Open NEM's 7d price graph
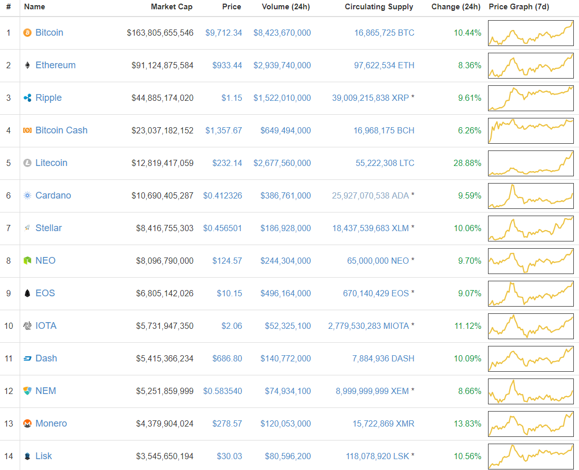The width and height of the screenshot is (579, 470). point(530,391)
